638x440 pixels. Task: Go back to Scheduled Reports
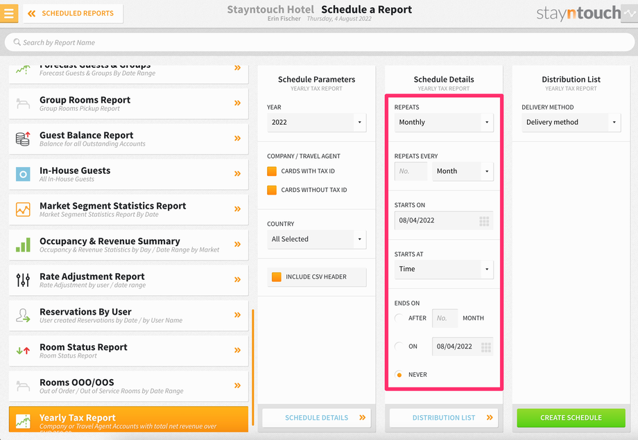coord(74,13)
